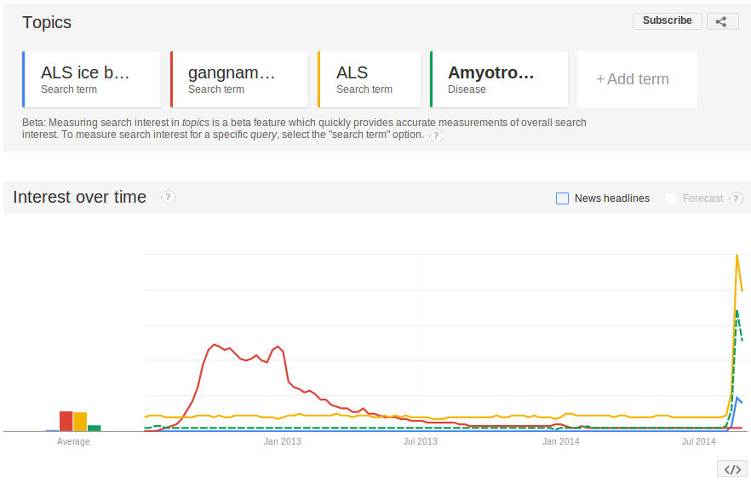Click the red average bar
The height and width of the screenshot is (483, 751).
[x=66, y=421]
